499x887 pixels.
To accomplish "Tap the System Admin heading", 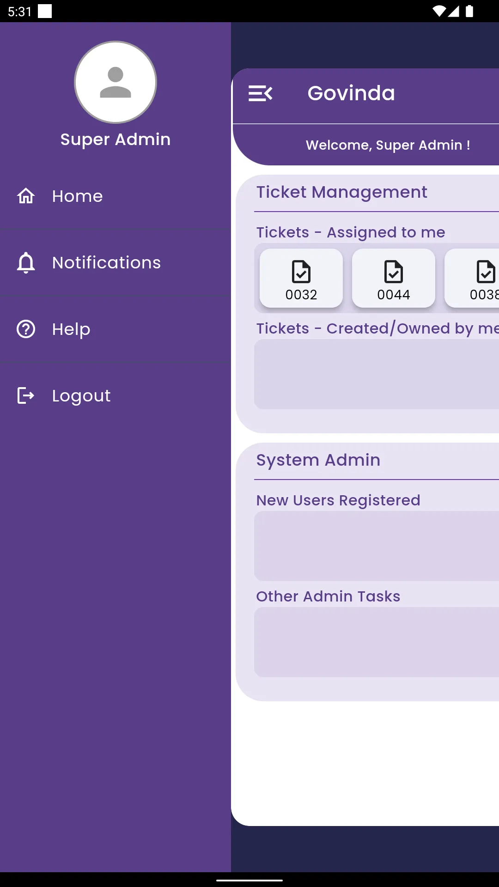I will tap(318, 460).
